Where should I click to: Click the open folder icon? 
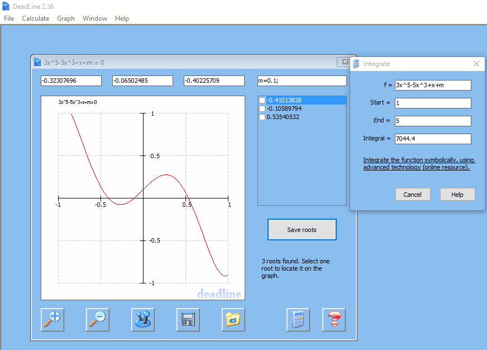coord(233,320)
